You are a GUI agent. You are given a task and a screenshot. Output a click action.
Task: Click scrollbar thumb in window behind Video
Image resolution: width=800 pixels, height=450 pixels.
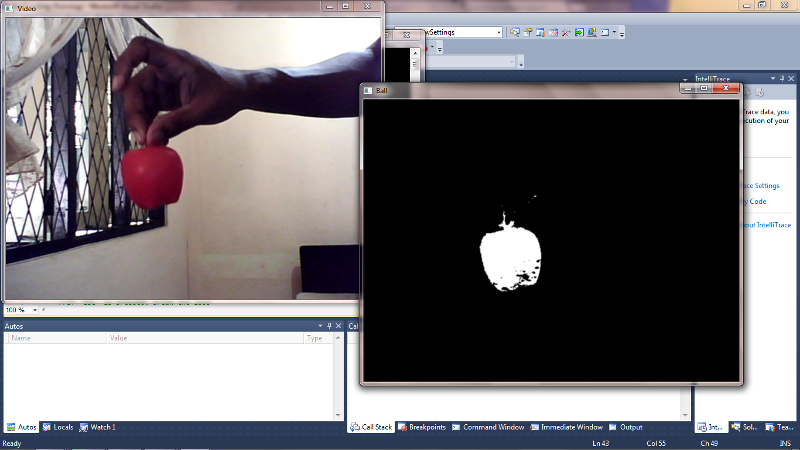coord(415,64)
